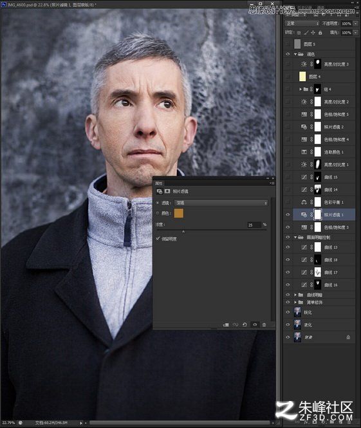Click Selective Color 1 adjustment icon

(304, 152)
